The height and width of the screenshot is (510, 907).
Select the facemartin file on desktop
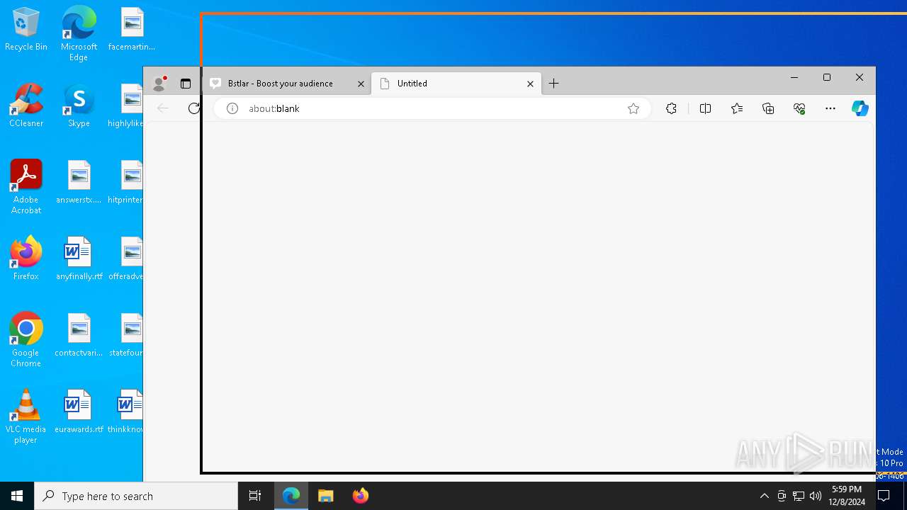[132, 30]
